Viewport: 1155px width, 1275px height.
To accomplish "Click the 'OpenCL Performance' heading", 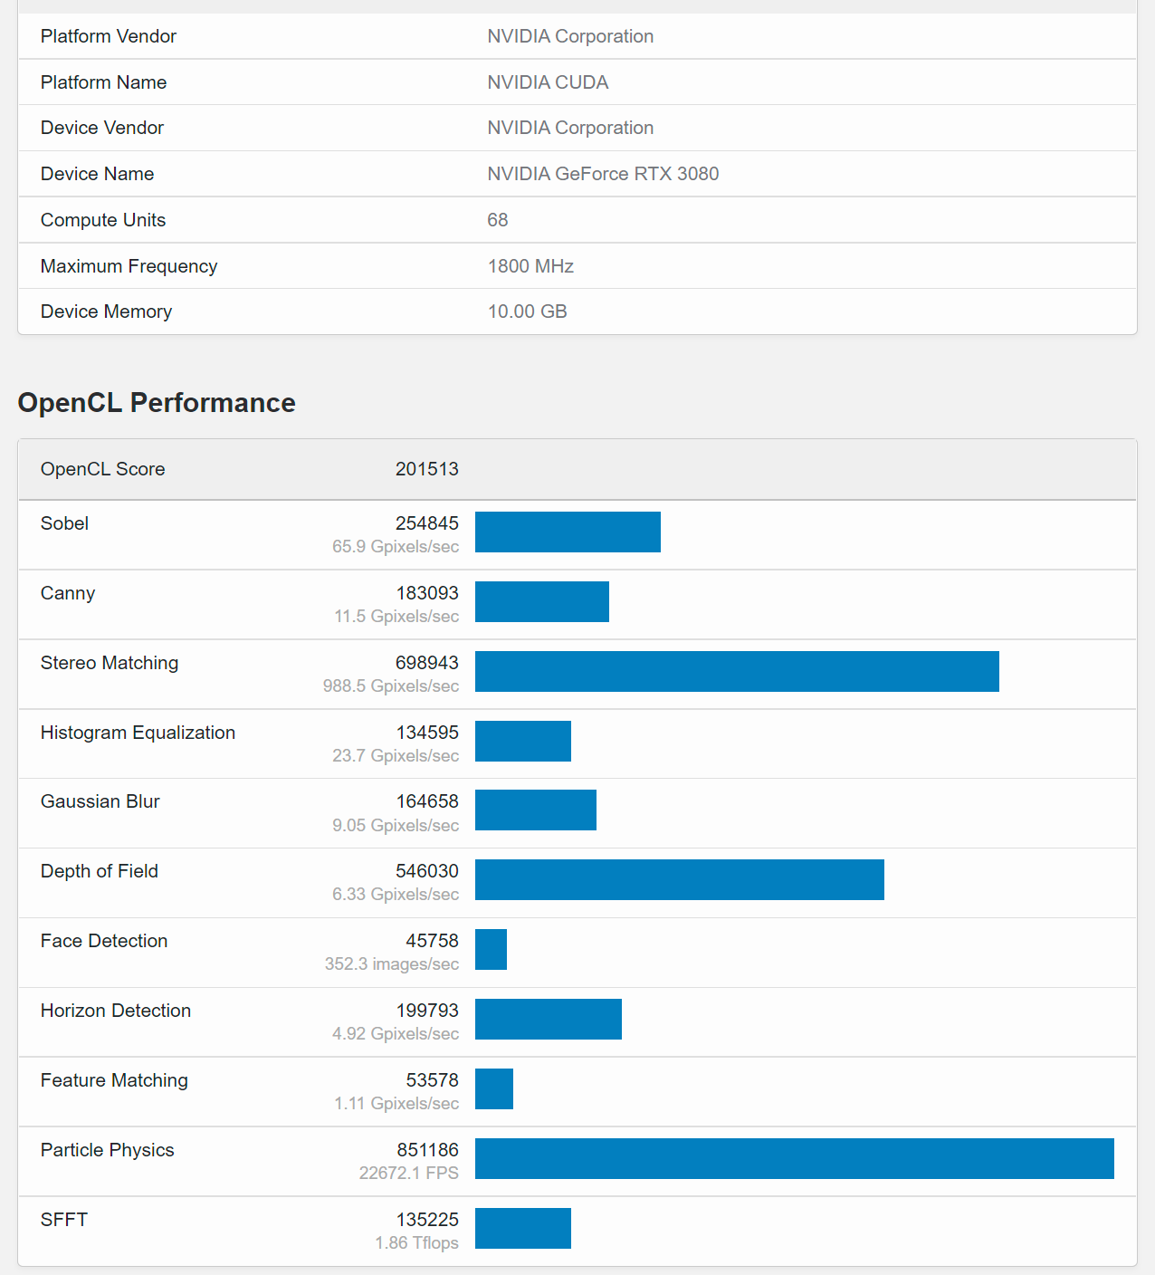I will tap(157, 403).
